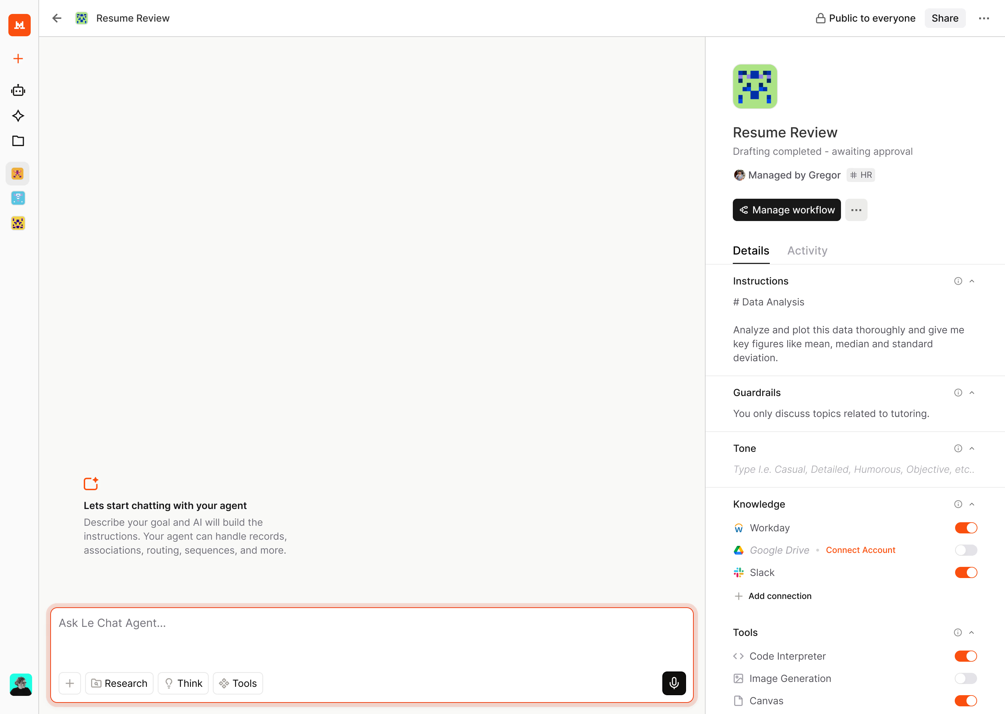Disable the Code Interpreter tool

tap(966, 656)
